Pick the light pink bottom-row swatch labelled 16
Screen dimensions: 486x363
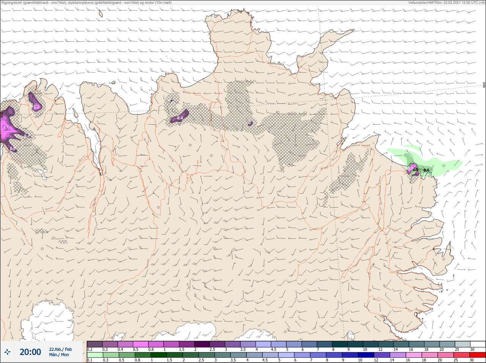tap(414, 355)
